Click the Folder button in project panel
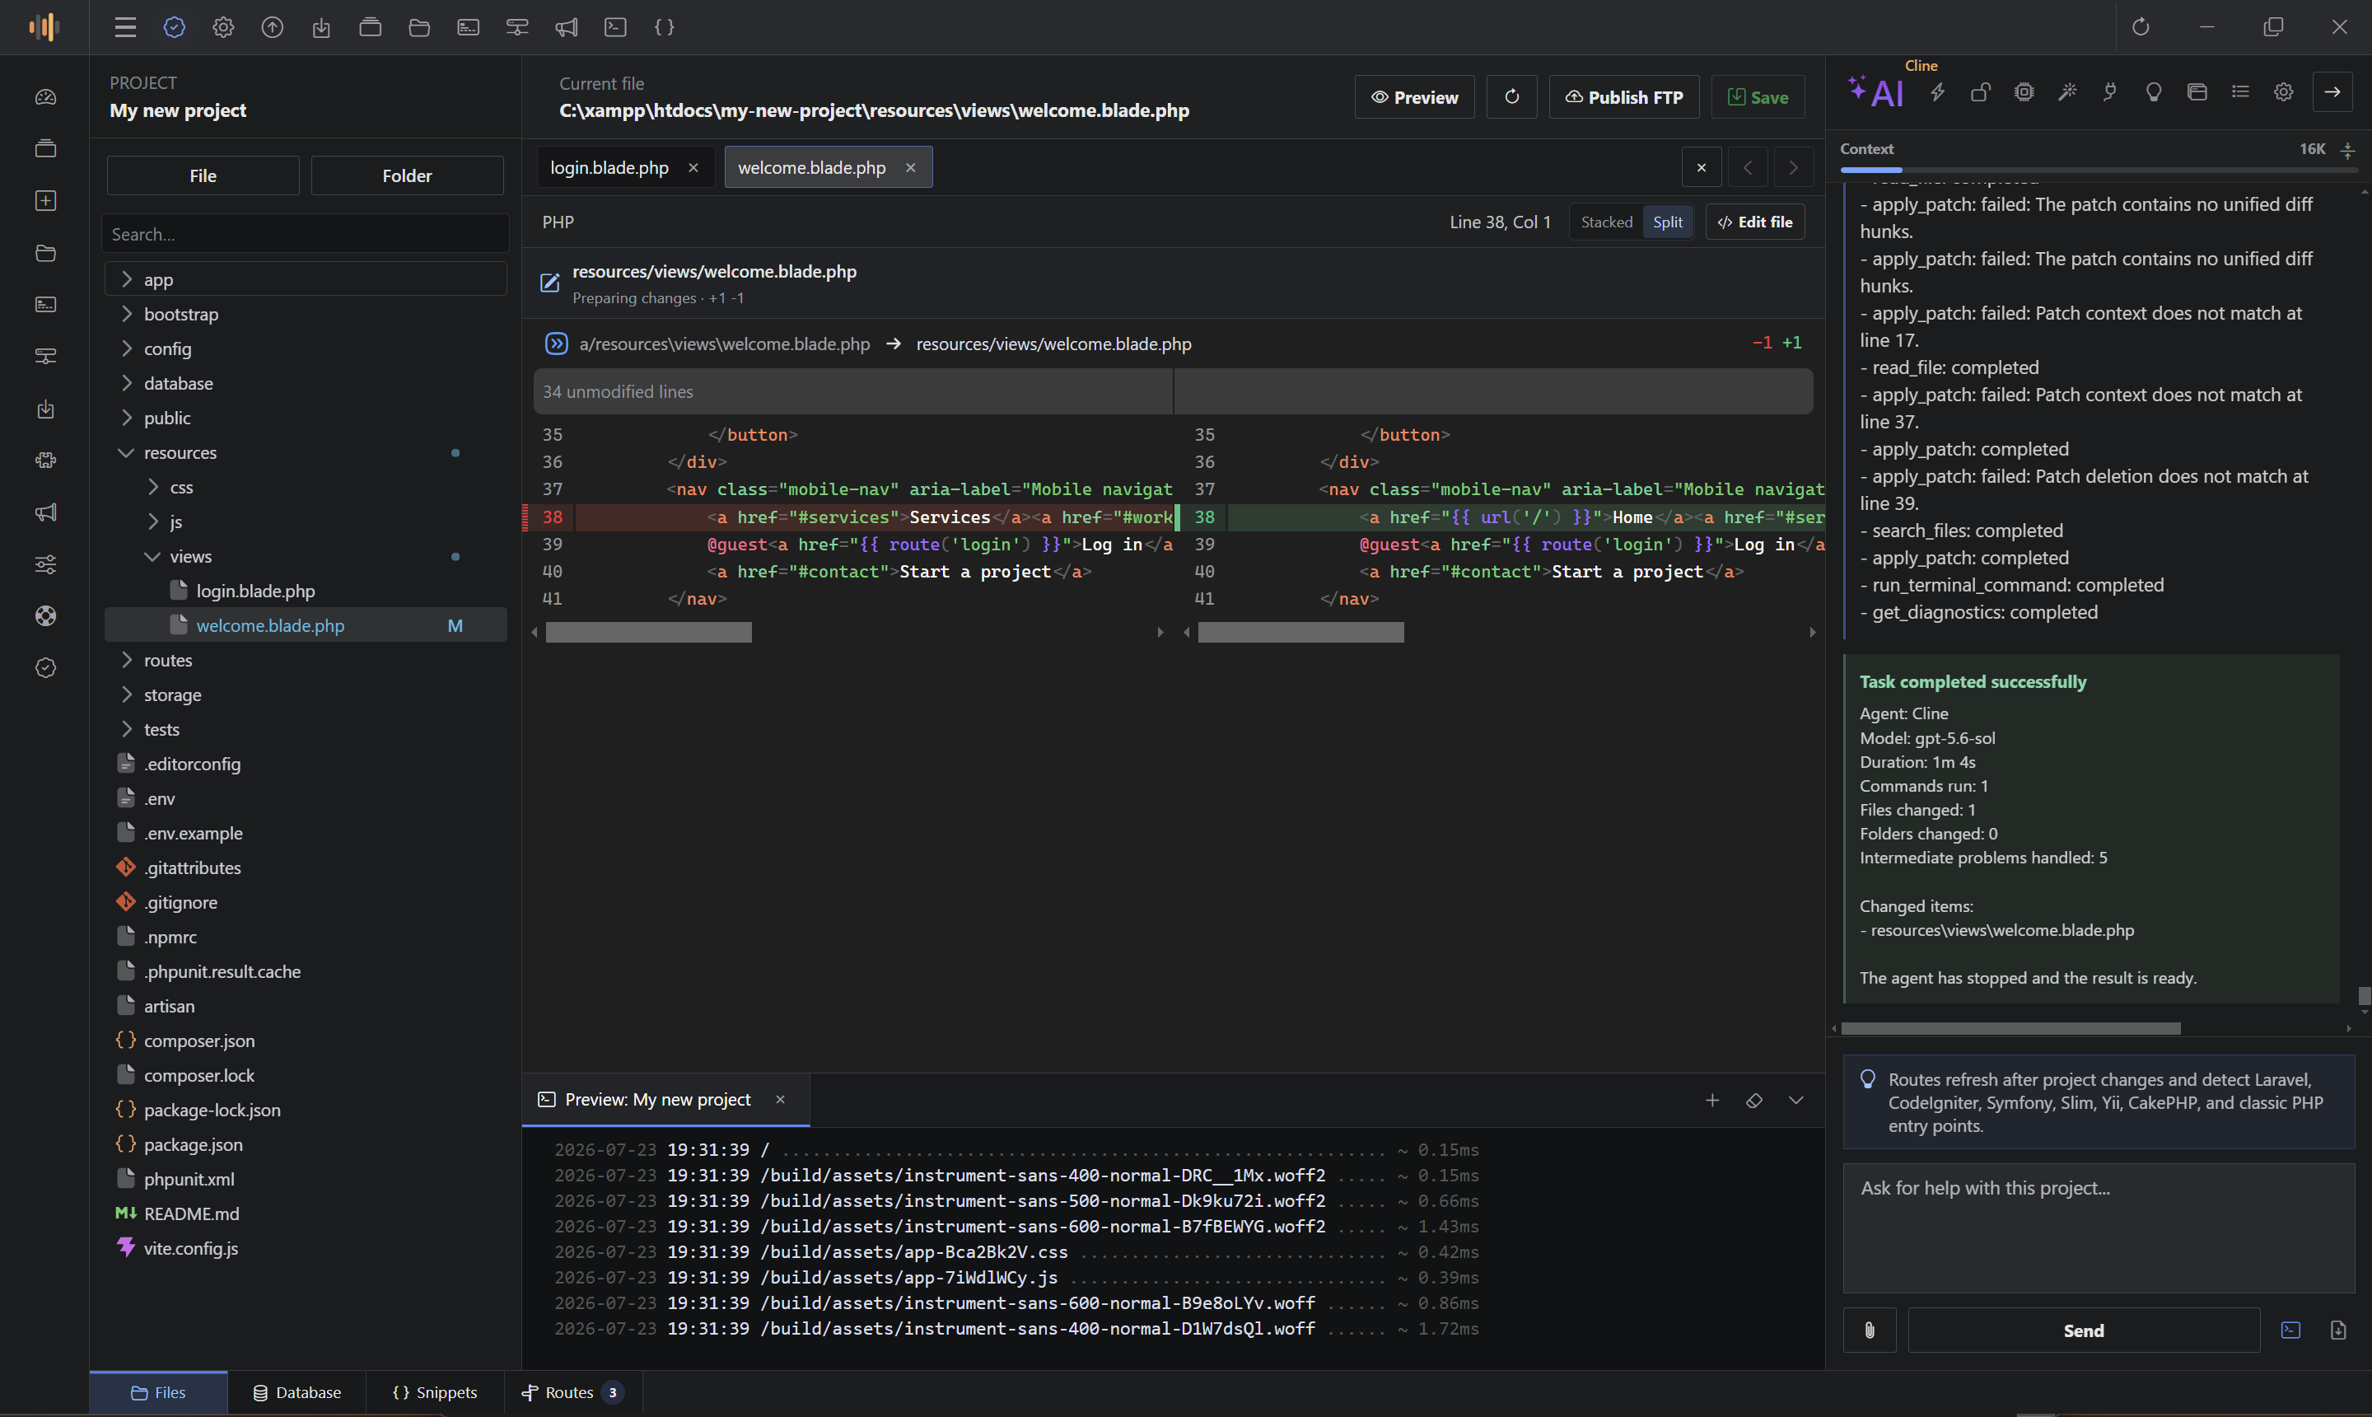The image size is (2372, 1417). [407, 175]
